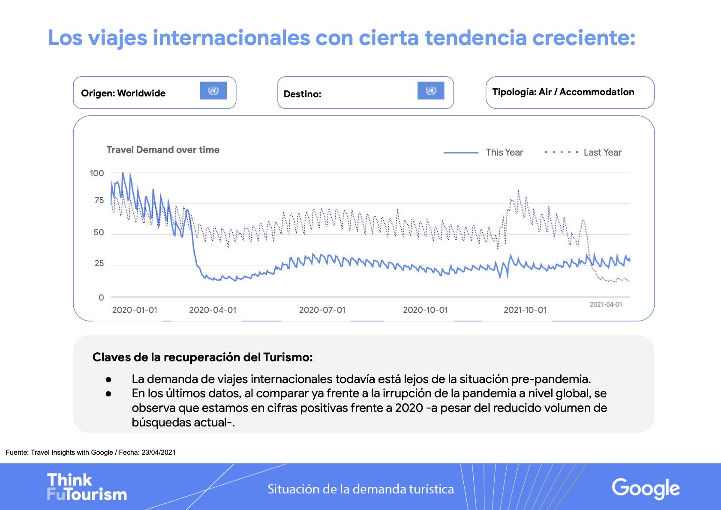Select the Destino field
Screen dimensions: 721x510
click(x=366, y=93)
